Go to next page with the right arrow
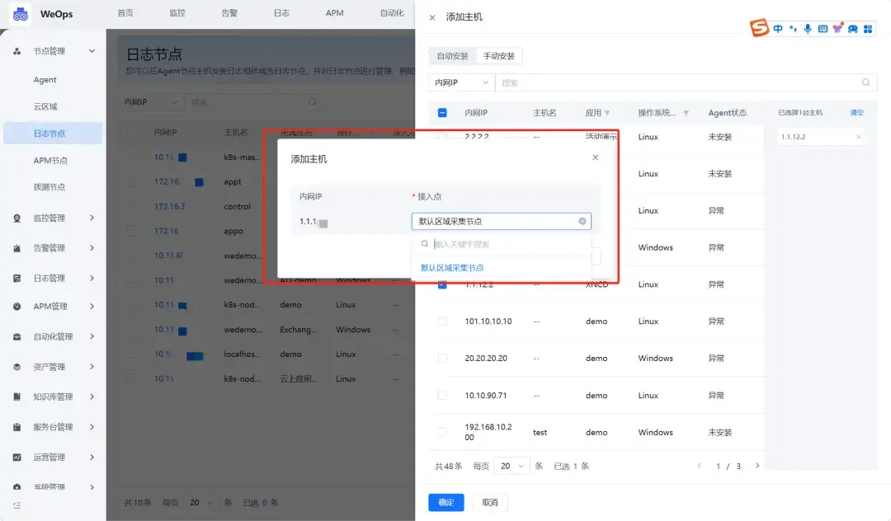891x521 pixels. [x=757, y=466]
